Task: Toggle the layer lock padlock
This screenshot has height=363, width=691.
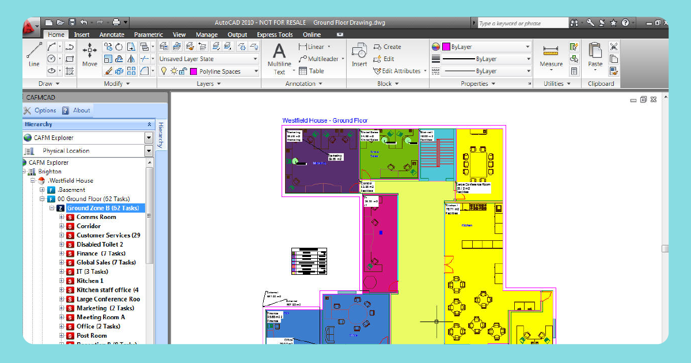Action: click(x=183, y=71)
